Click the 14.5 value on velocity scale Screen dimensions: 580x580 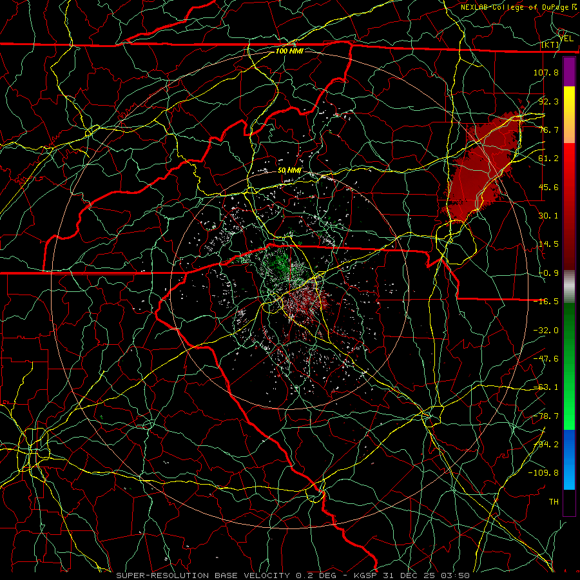tap(548, 244)
